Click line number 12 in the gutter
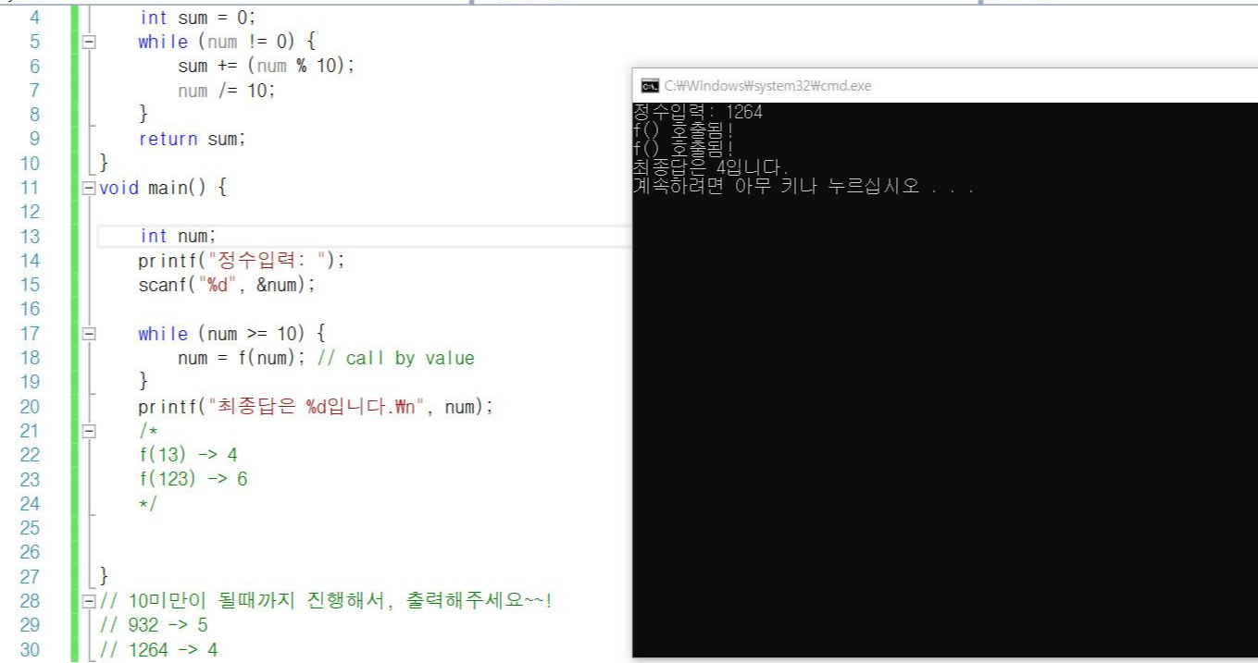The width and height of the screenshot is (1258, 663). [30, 212]
